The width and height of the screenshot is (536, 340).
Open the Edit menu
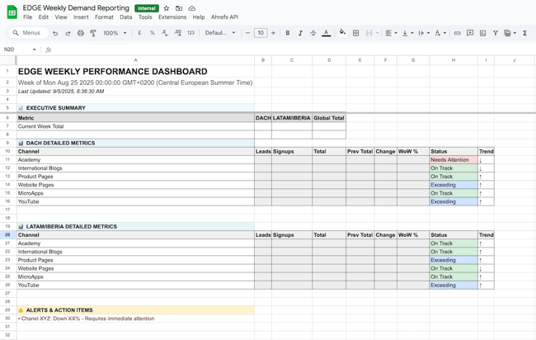pos(44,17)
